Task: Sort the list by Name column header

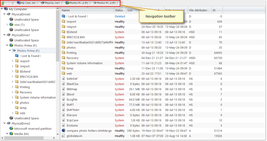Action: [x=87, y=10]
